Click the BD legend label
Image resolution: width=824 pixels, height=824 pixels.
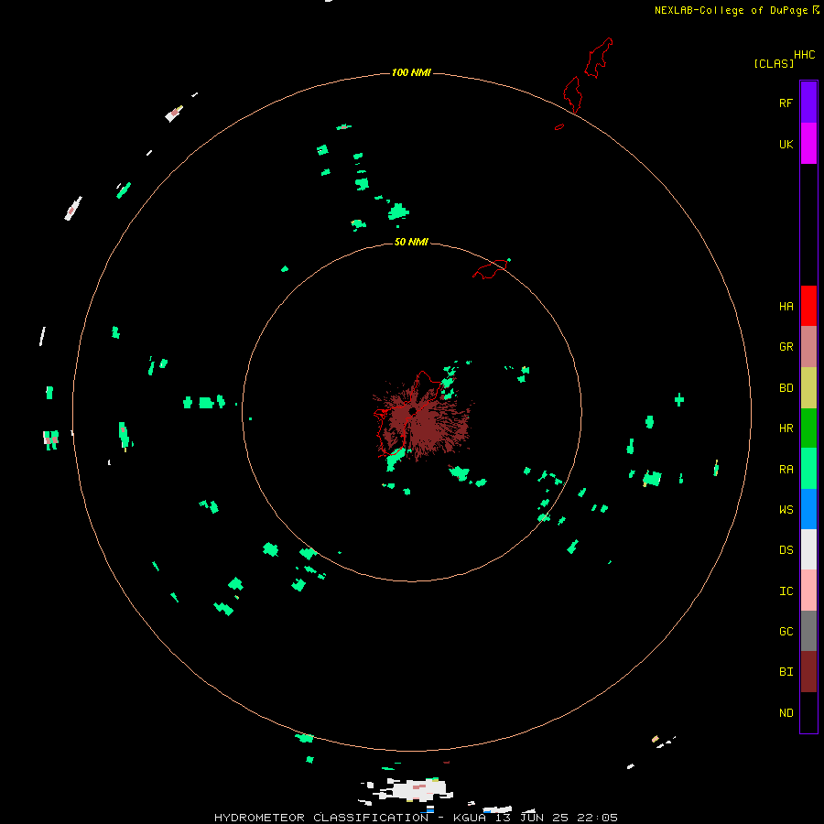pyautogui.click(x=786, y=388)
